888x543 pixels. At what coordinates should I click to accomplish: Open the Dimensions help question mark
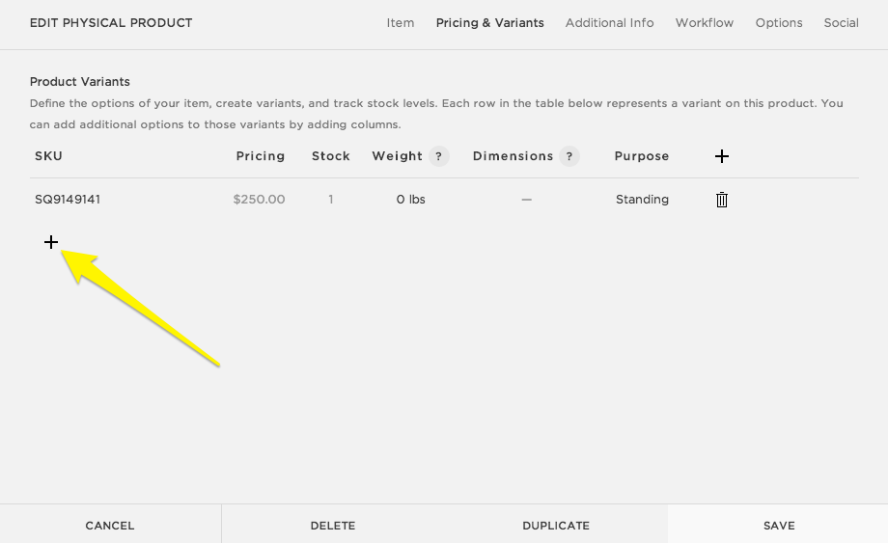coord(569,156)
